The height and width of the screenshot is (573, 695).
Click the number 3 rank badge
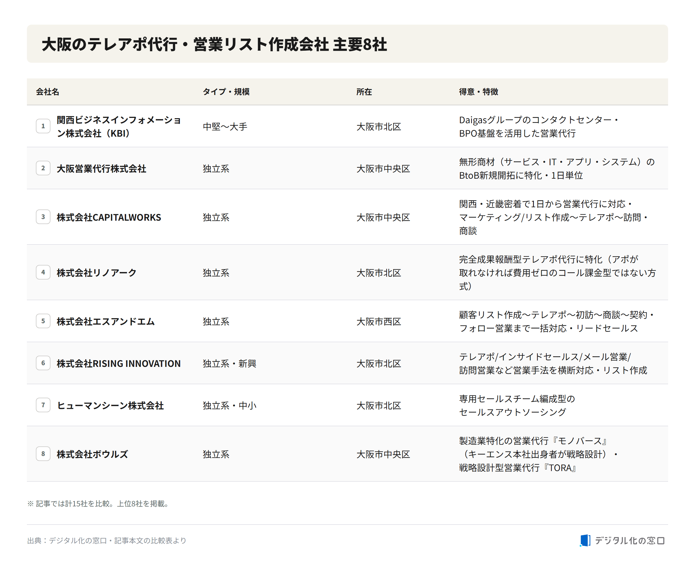coord(43,217)
